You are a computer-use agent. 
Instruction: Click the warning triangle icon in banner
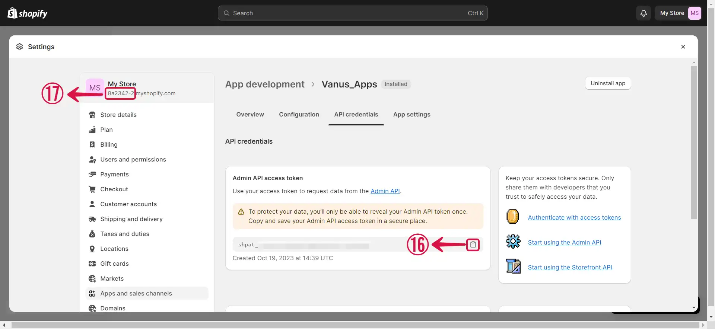[x=241, y=212]
